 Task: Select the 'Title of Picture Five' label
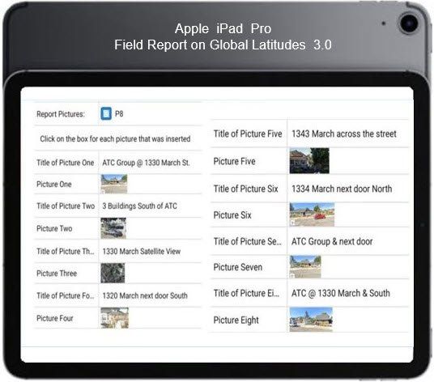pyautogui.click(x=248, y=134)
